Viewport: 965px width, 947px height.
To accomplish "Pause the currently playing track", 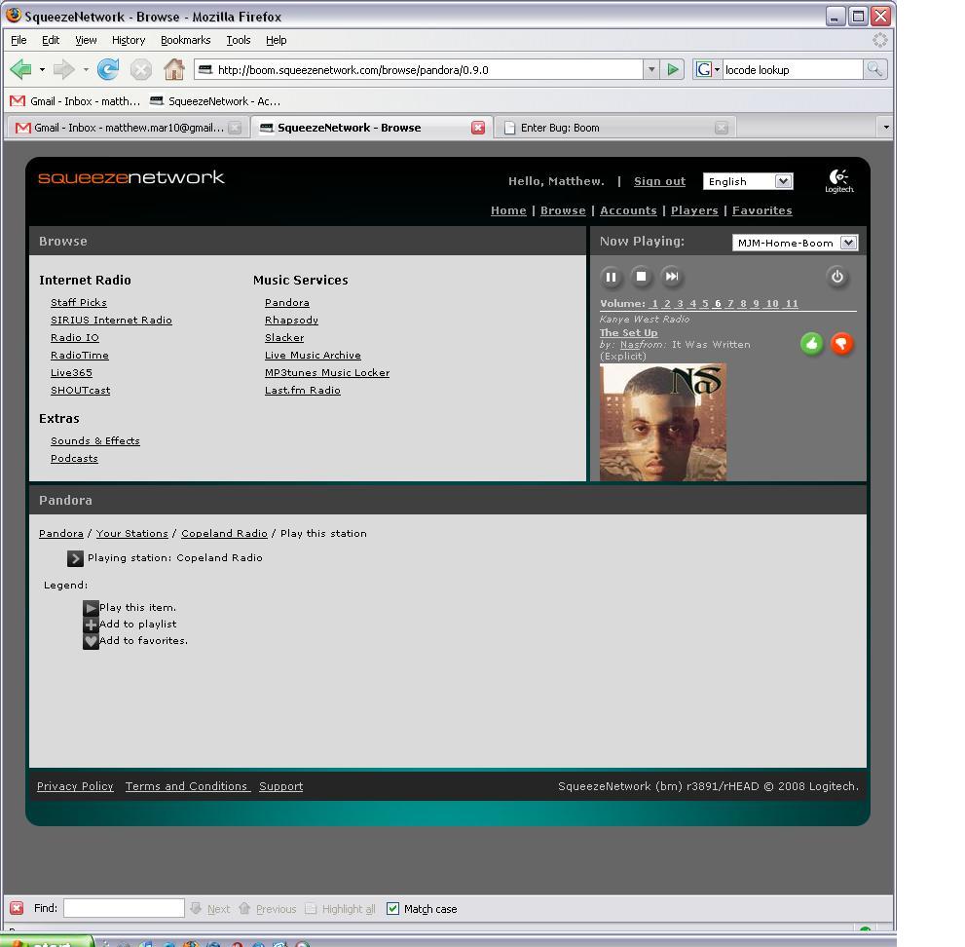I will point(611,277).
